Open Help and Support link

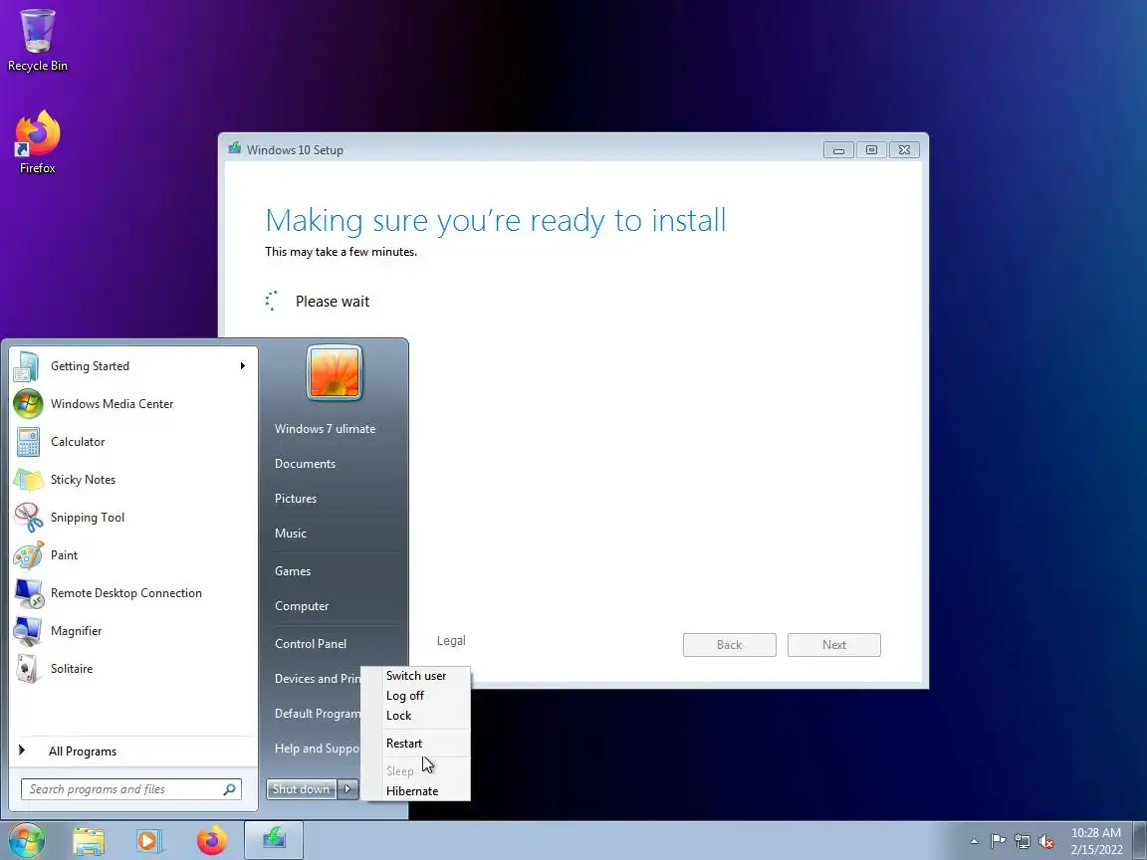pyautogui.click(x=316, y=749)
